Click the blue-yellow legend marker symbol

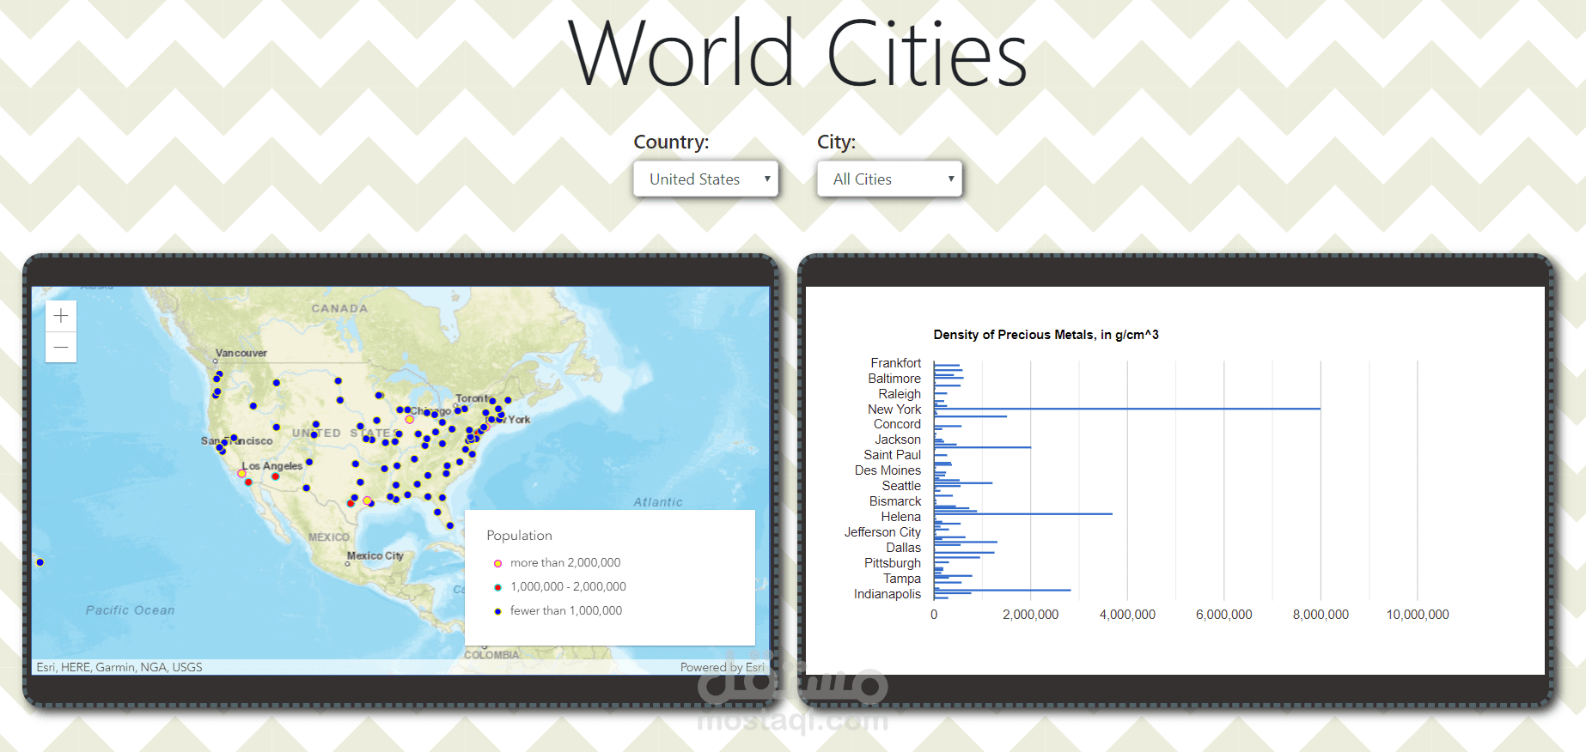(497, 611)
